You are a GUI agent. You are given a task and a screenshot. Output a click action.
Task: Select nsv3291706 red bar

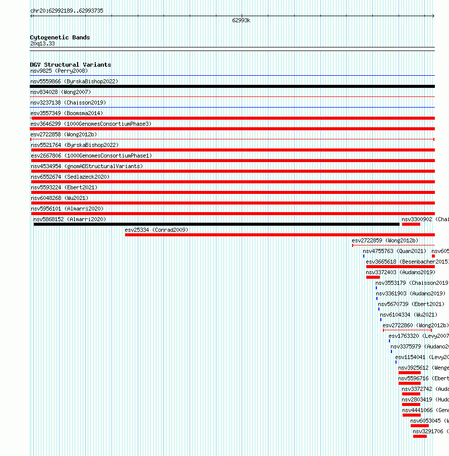[x=420, y=436]
